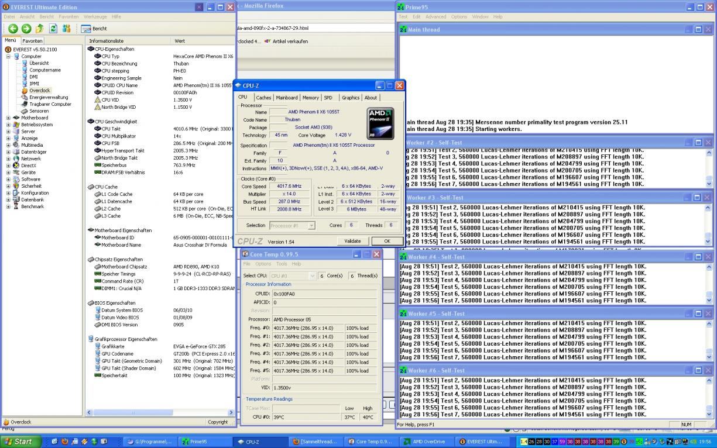Expand the Motherboard tree node
This screenshot has height=448, width=717.
point(9,118)
